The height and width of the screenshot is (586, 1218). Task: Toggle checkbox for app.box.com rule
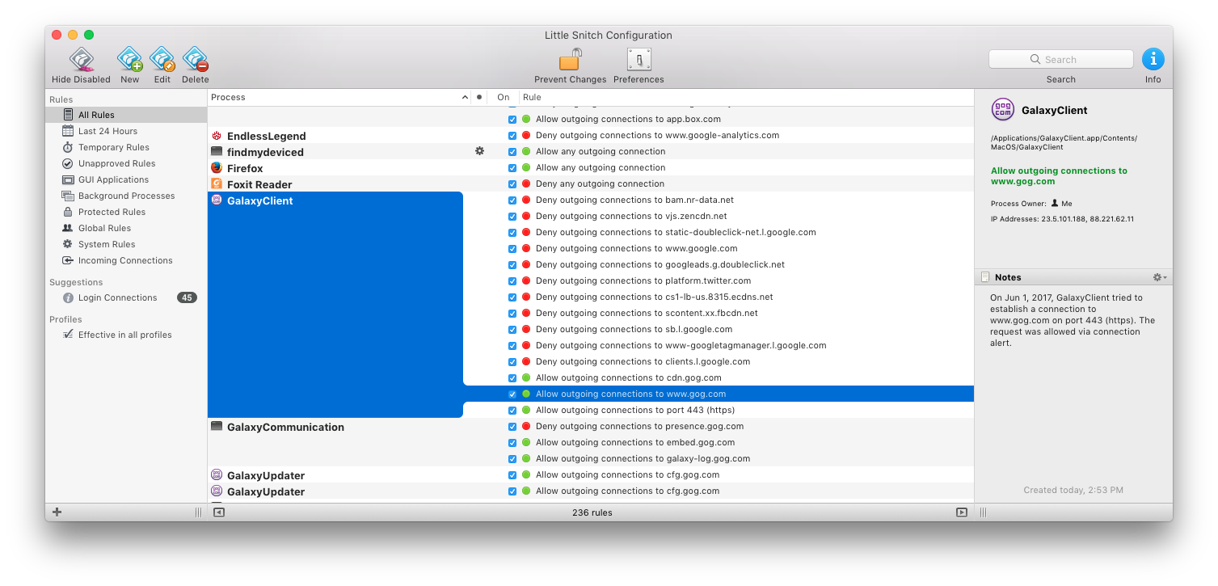tap(512, 120)
